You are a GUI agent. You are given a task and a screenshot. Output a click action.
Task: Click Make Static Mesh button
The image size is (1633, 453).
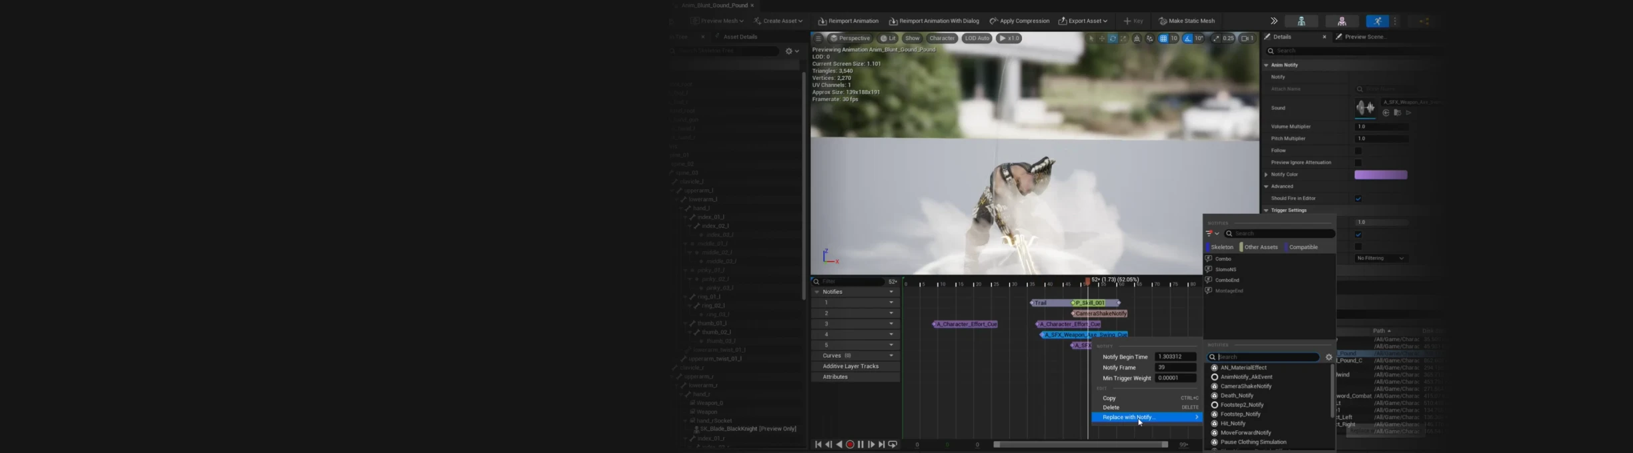pyautogui.click(x=1187, y=21)
